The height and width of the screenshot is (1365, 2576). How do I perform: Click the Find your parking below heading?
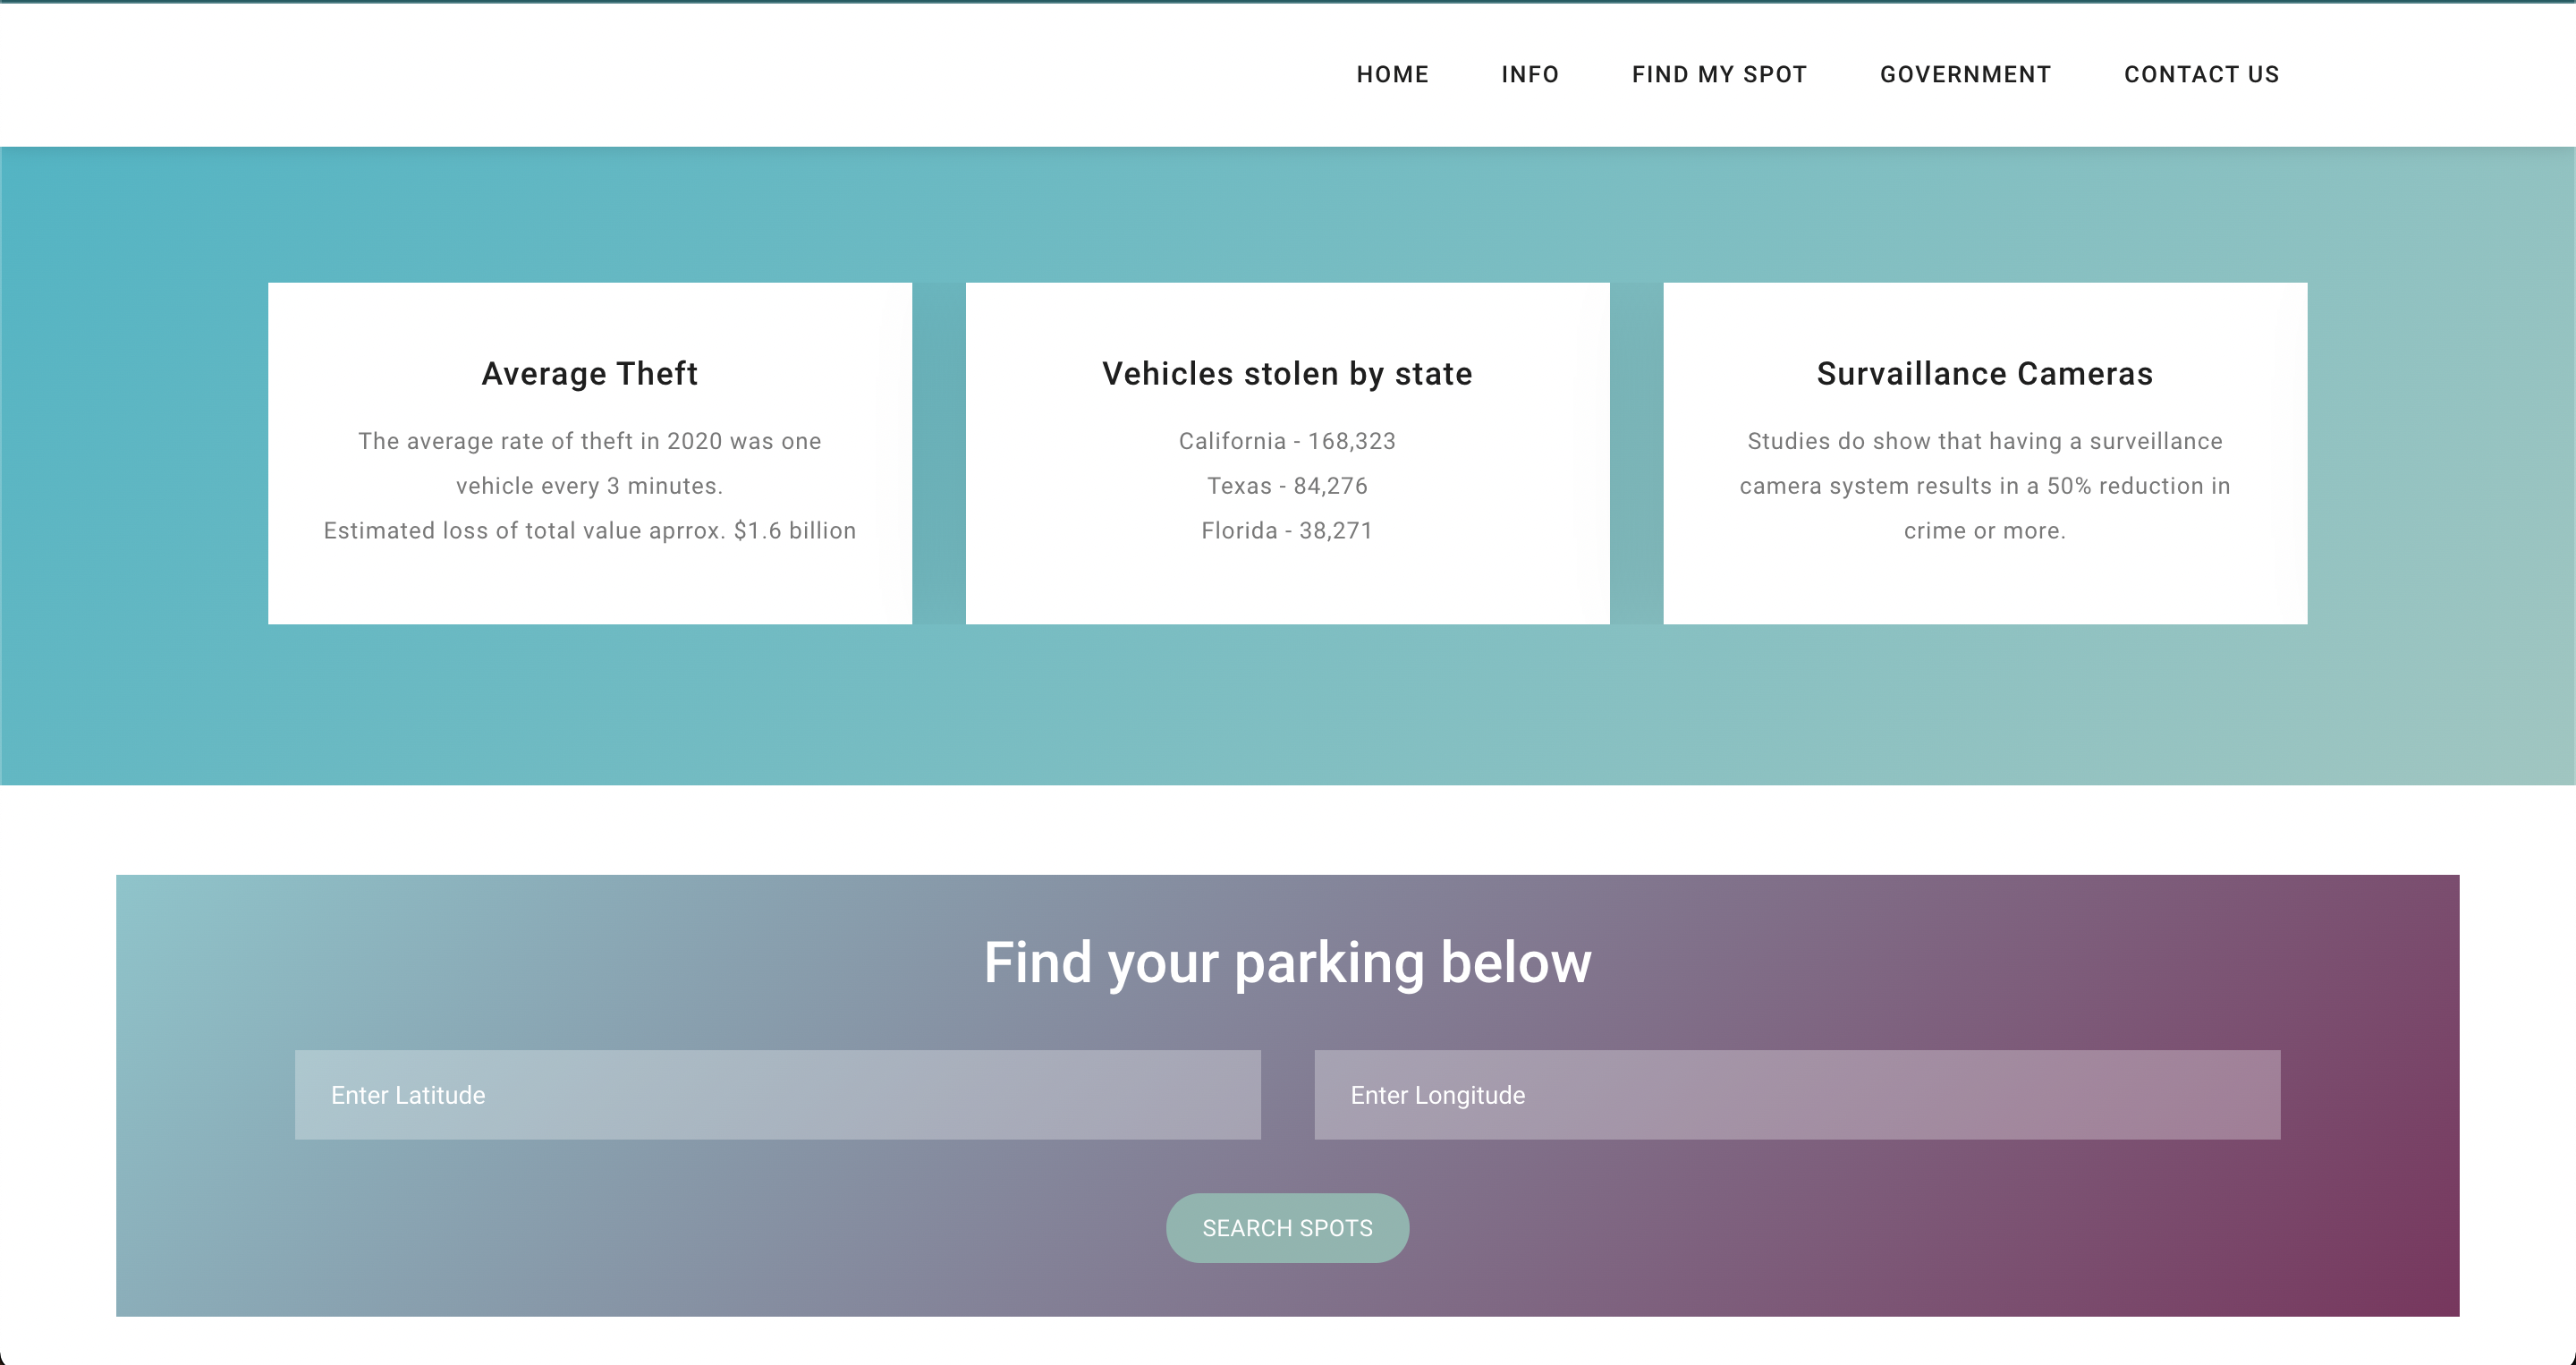(x=1287, y=962)
